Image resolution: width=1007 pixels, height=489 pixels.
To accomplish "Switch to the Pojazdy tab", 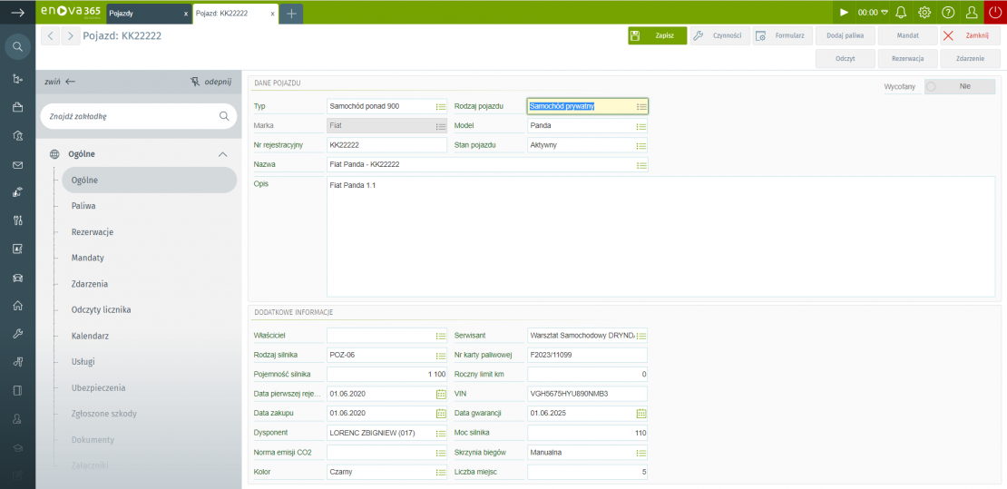I will coord(145,14).
